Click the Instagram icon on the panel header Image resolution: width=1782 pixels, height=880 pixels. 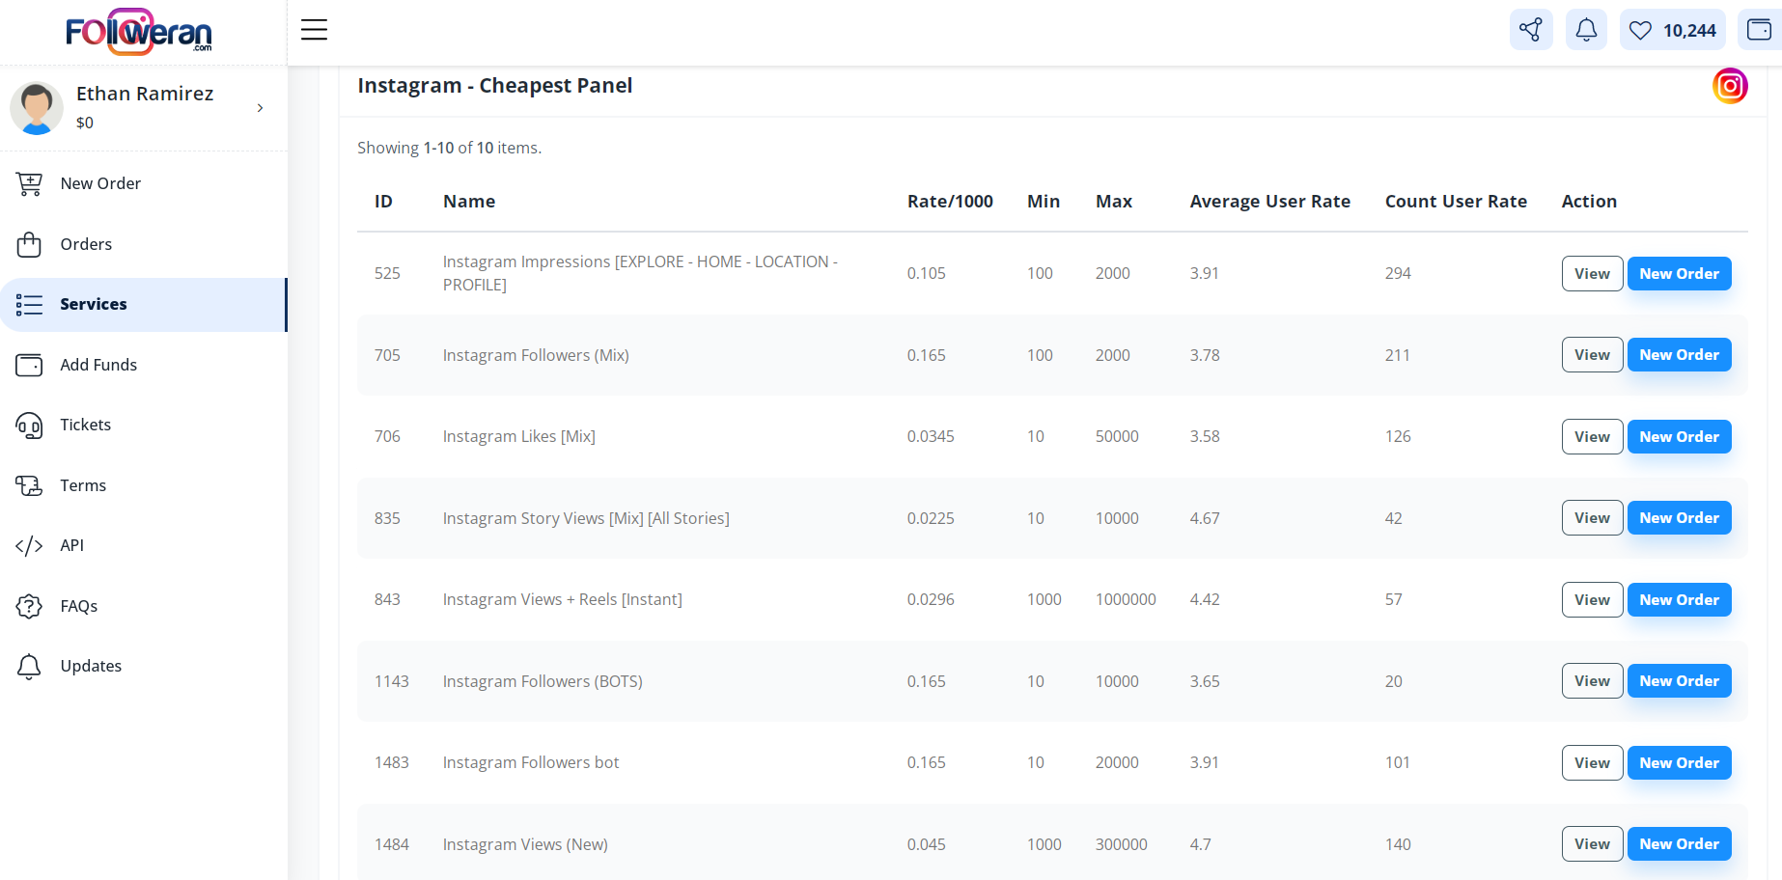[x=1729, y=85]
